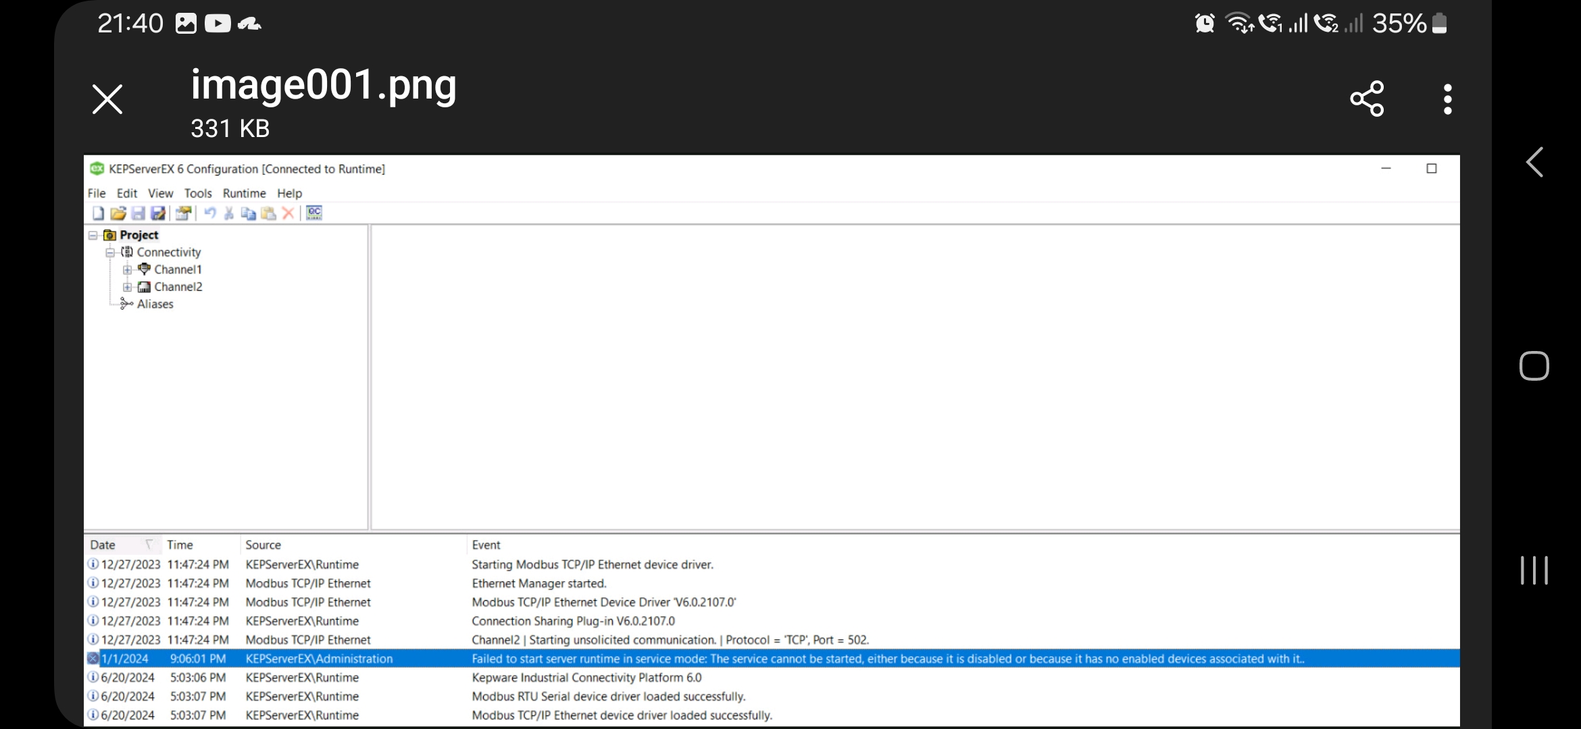
Task: Select the Cut toolbar icon
Action: (x=229, y=213)
